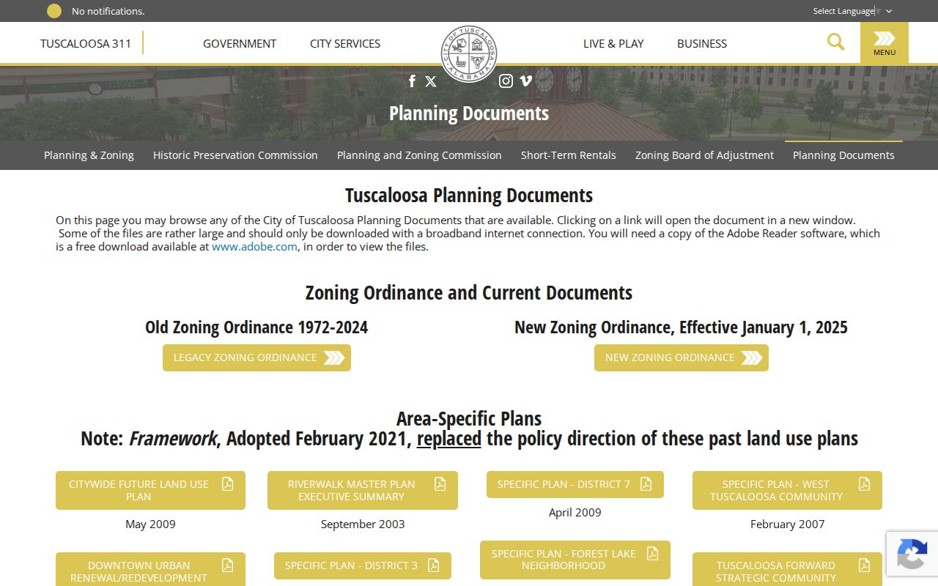Open Citywide Future Land Use Plan PDF
The width and height of the screenshot is (938, 586).
pos(150,490)
